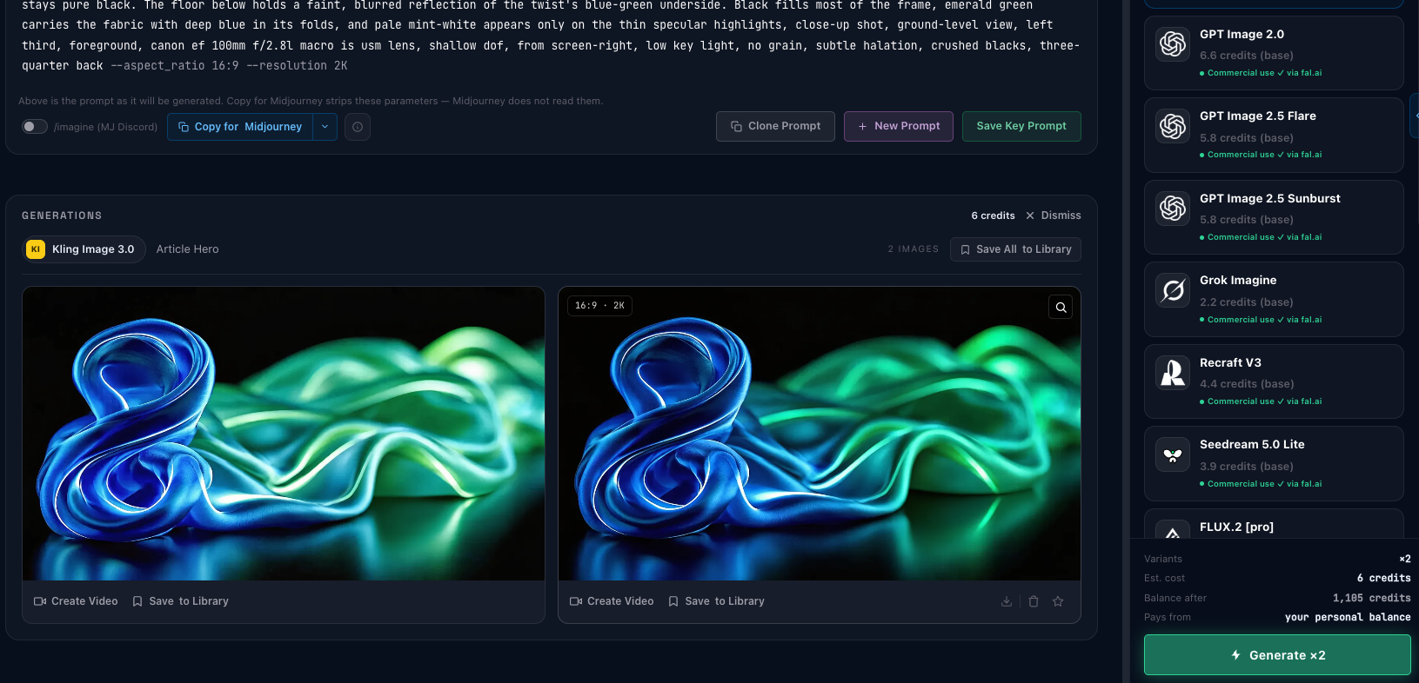Choose the Grok Imagine model
Image resolution: width=1419 pixels, height=683 pixels.
click(1273, 299)
